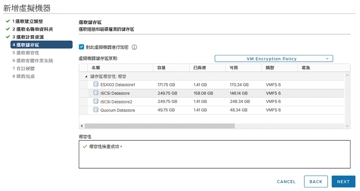Click the Quorum Datastore disk icon

click(x=96, y=110)
